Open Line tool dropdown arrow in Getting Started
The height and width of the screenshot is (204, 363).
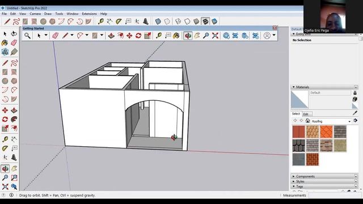(72, 35)
